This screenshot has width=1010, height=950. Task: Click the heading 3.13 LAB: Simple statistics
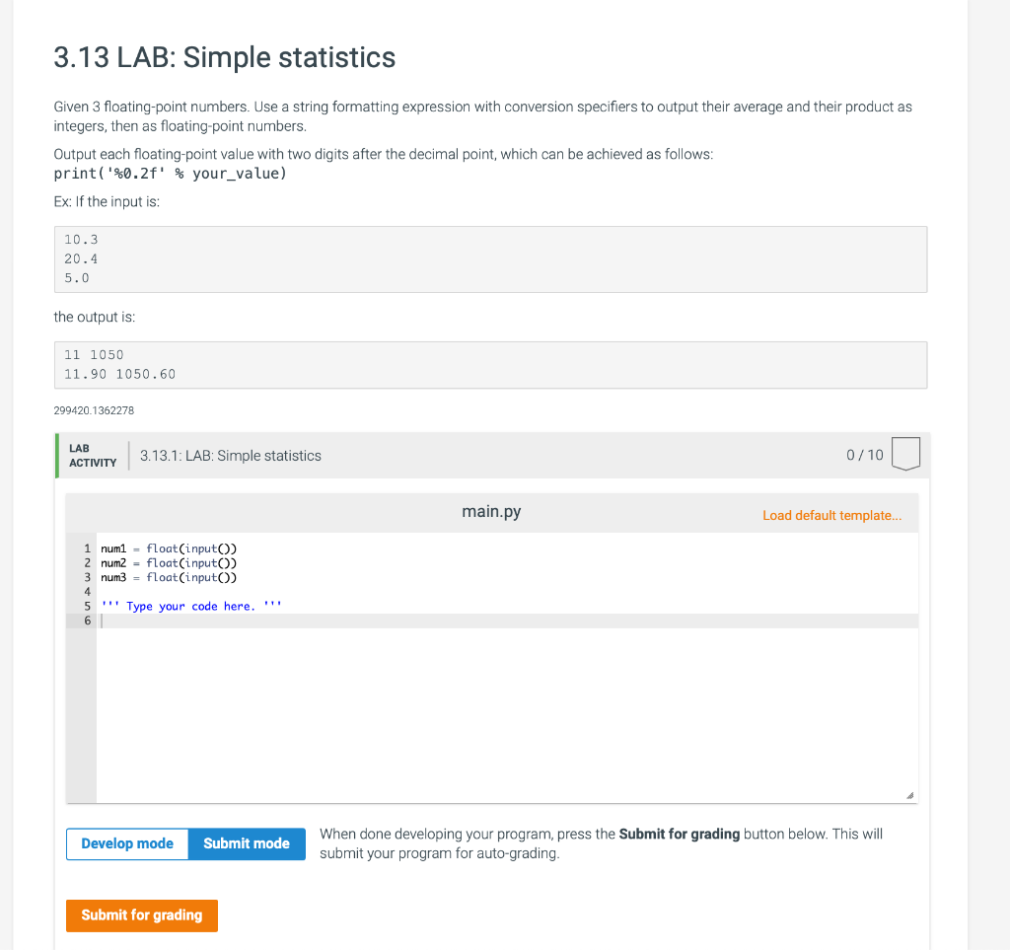click(224, 58)
